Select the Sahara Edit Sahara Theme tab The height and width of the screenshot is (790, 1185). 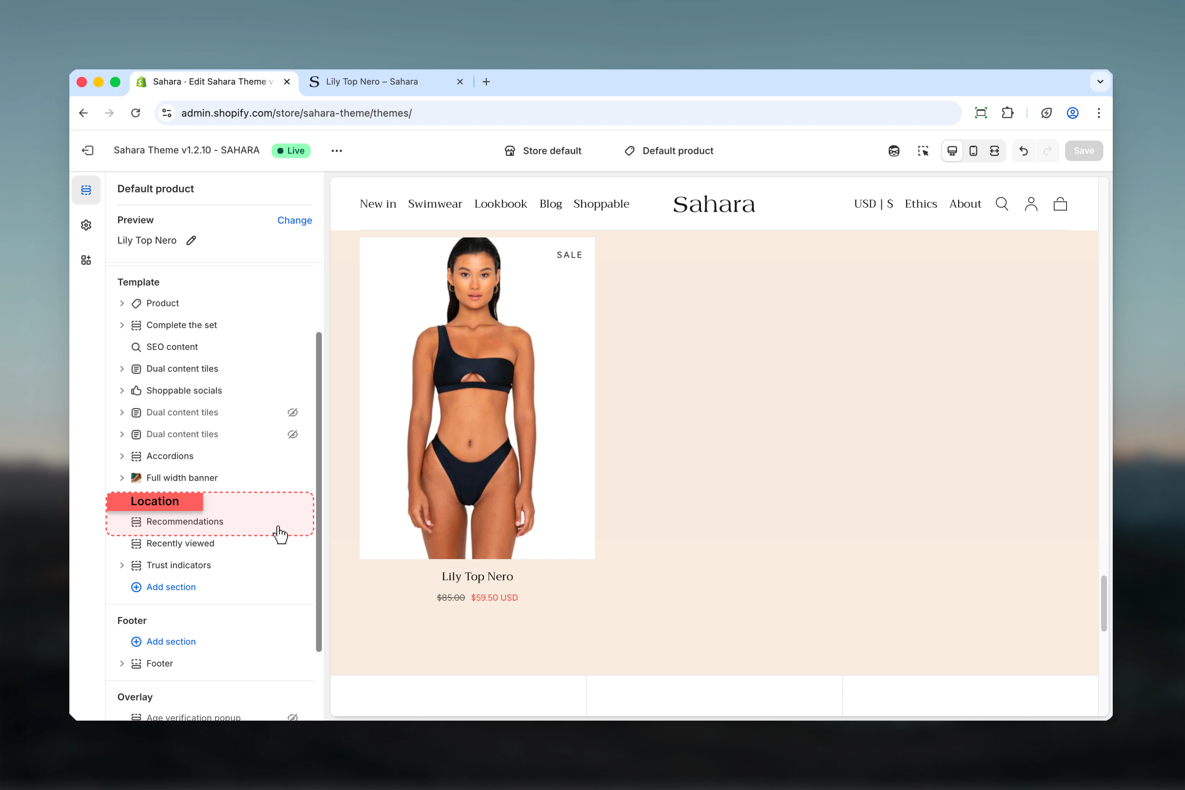click(214, 82)
